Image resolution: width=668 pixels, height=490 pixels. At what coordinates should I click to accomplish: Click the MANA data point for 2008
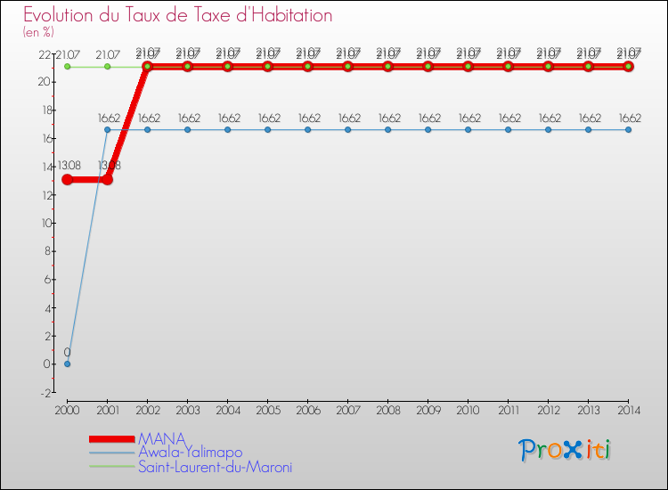click(x=387, y=67)
